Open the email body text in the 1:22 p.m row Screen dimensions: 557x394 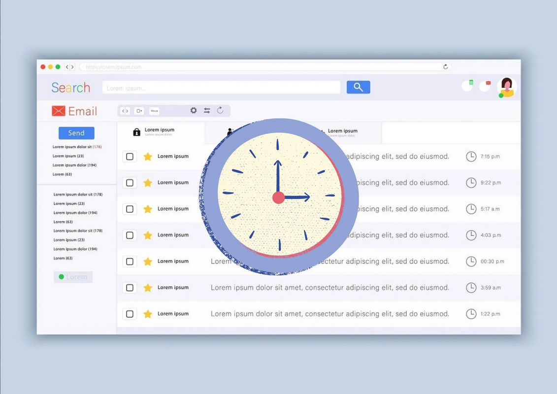[329, 314]
